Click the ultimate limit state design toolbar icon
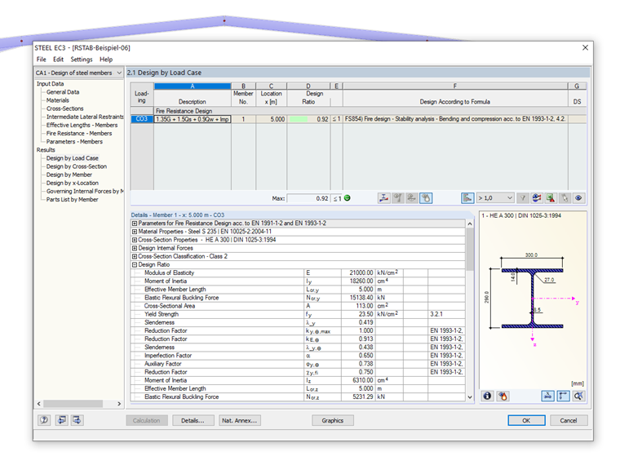Viewport: 620px width, 465px height. [383, 198]
